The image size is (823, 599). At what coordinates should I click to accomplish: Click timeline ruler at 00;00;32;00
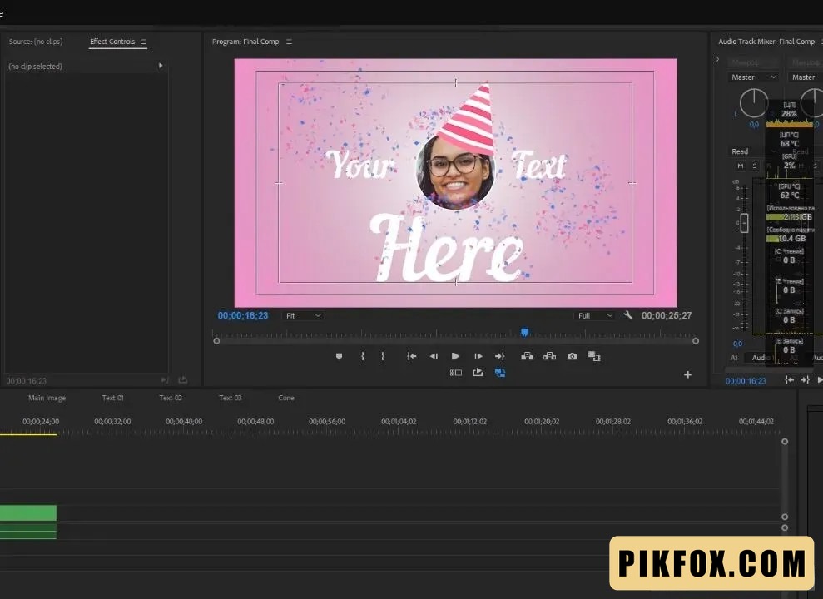112,421
